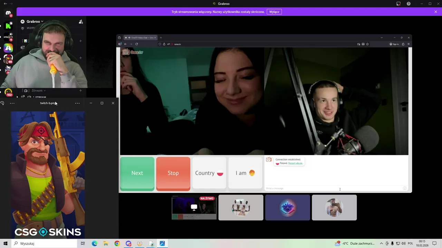Click the POL keyboard language indicator
This screenshot has width=442, height=248.
click(x=411, y=244)
